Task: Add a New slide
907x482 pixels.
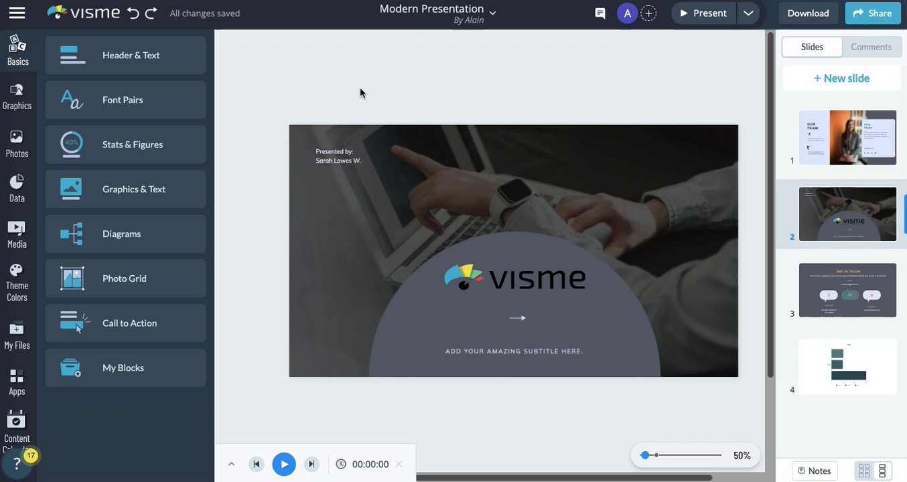Action: pyautogui.click(x=841, y=78)
